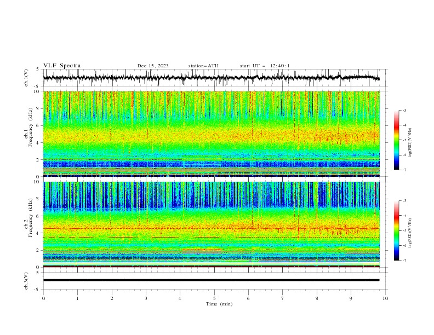This screenshot has height=335, width=434.
Task: Click the "Time (min)" x-axis label
Action: tap(219, 304)
